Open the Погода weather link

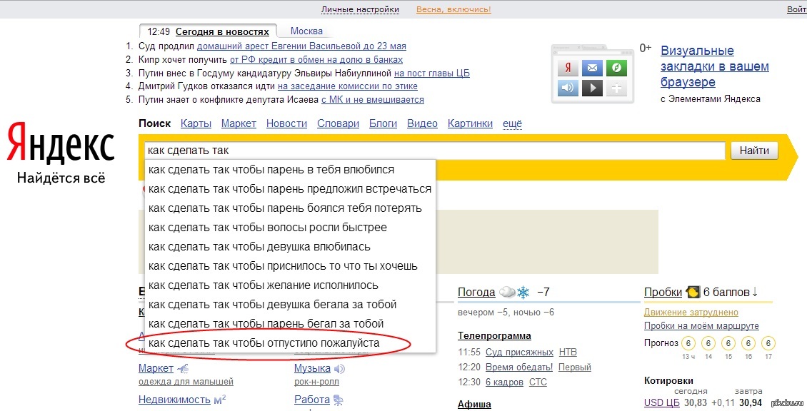[476, 292]
